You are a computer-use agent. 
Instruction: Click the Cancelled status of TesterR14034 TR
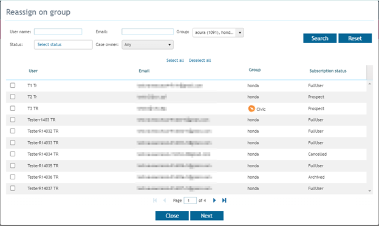click(318, 154)
